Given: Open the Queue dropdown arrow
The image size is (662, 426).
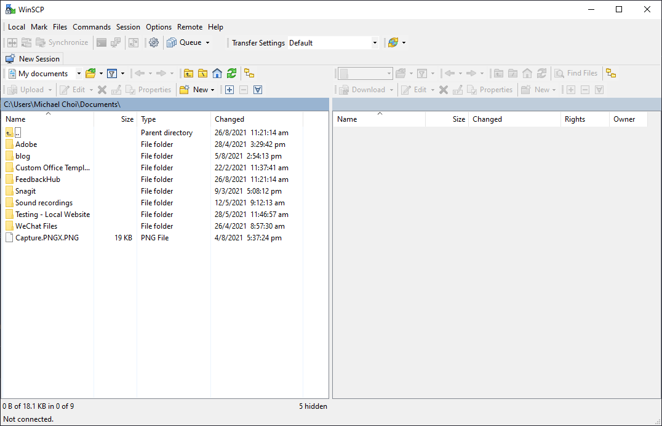Looking at the screenshot, I should tap(207, 42).
